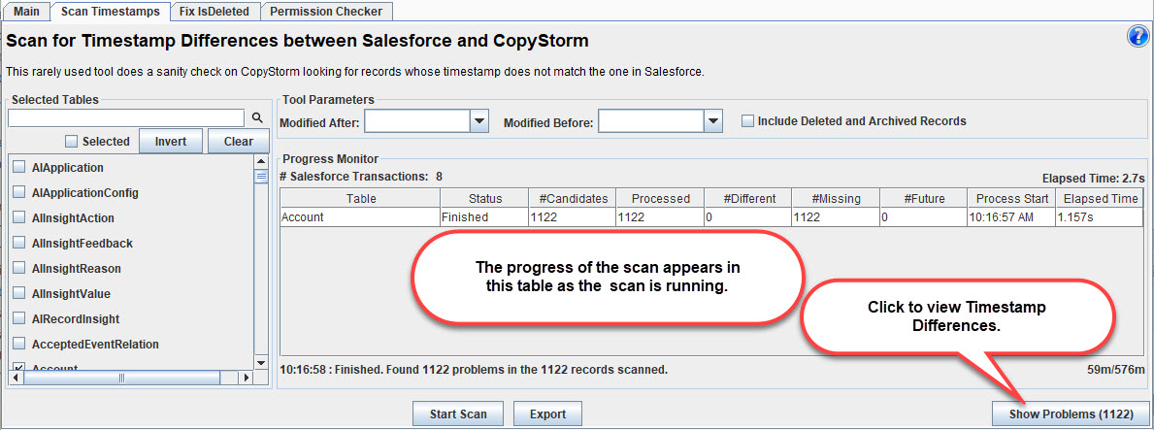The height and width of the screenshot is (430, 1154).
Task: Click the Modified Before date field
Action: click(x=651, y=121)
